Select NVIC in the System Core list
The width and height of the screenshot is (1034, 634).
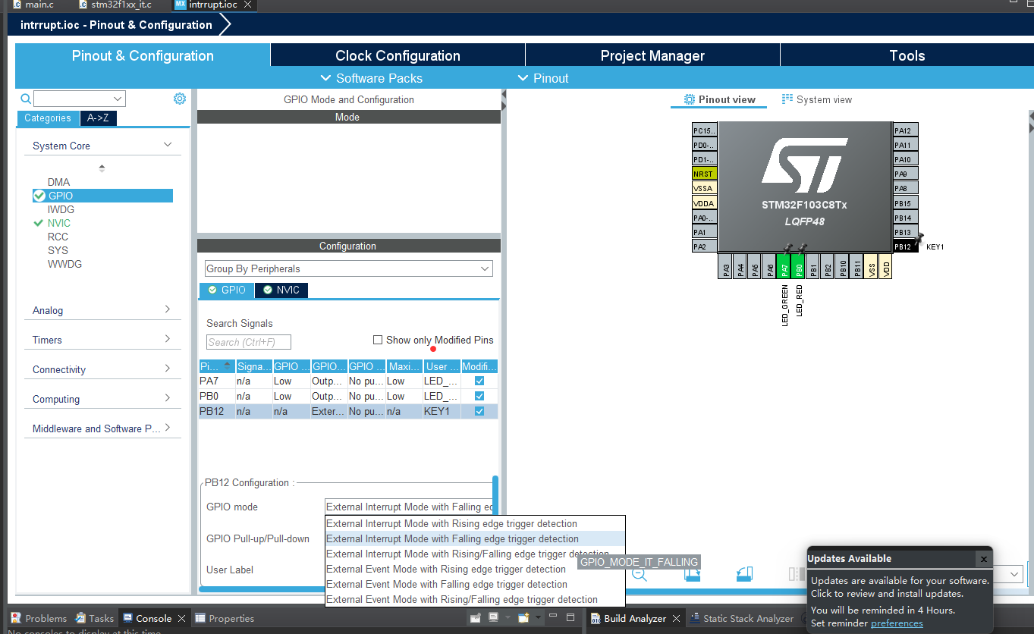[59, 223]
